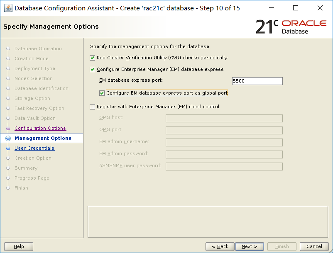The width and height of the screenshot is (333, 253).
Task: Click the EM admin username field
Action: pyautogui.click(x=224, y=142)
